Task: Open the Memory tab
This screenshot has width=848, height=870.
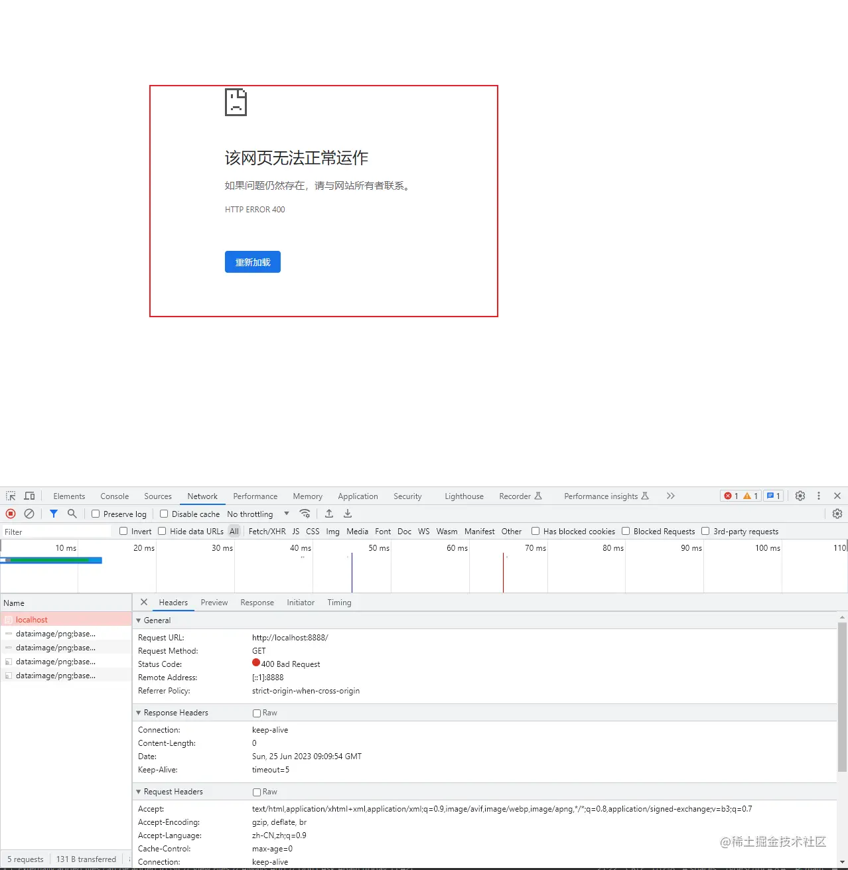Action: 308,496
